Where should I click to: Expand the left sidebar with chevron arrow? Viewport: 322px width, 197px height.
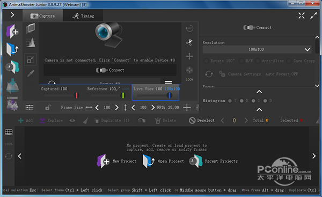tap(12, 15)
